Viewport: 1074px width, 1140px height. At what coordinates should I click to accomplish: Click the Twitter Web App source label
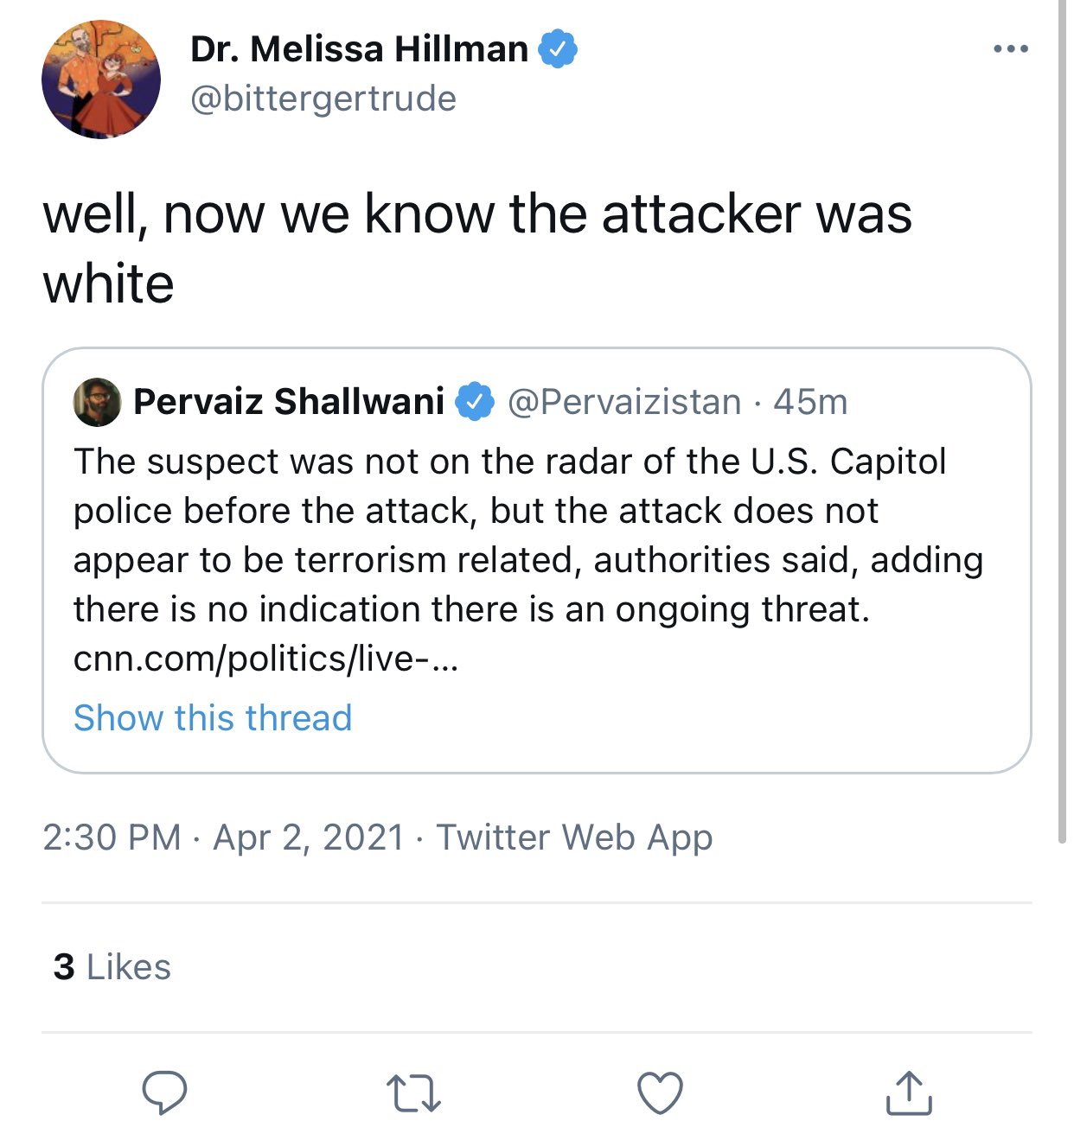574,837
